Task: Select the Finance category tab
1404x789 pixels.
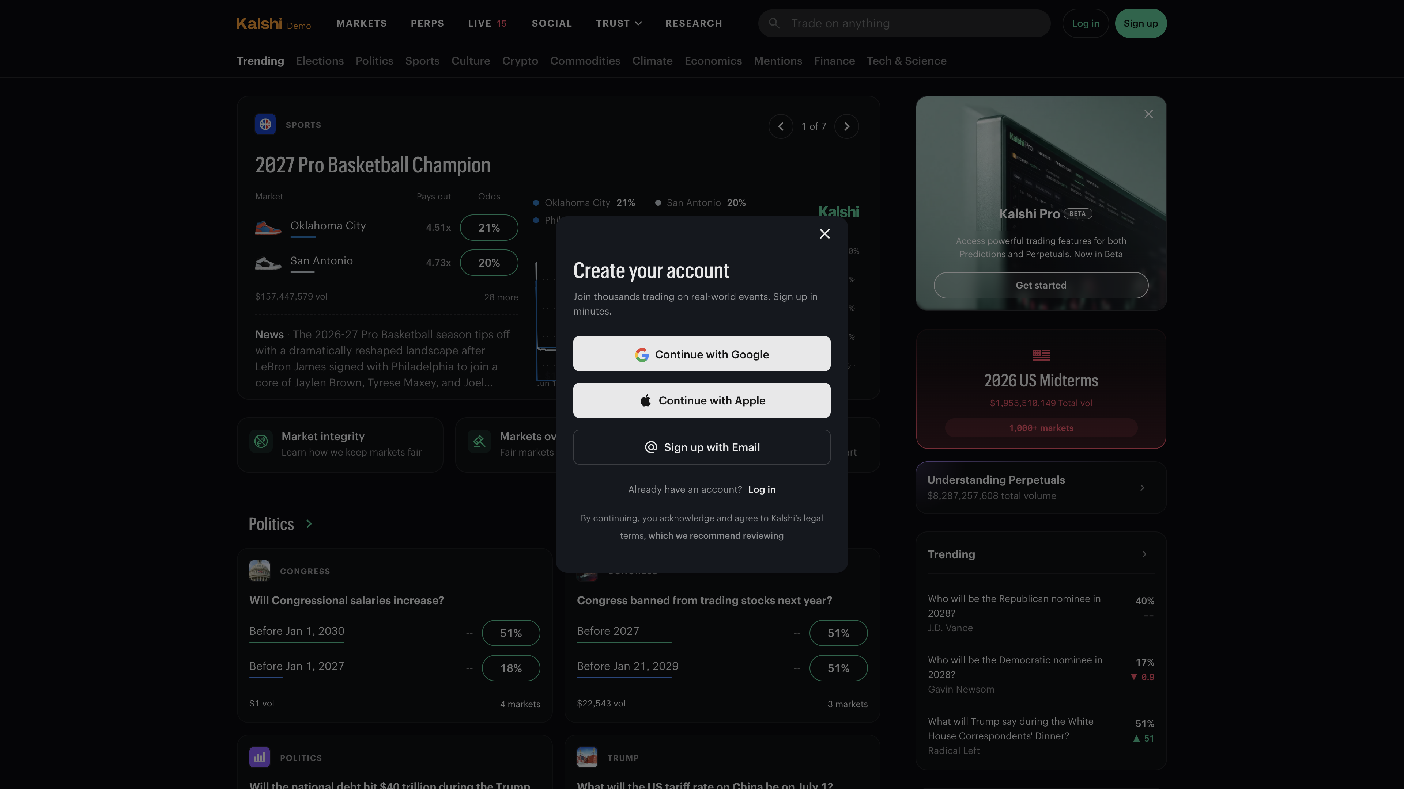Action: pyautogui.click(x=834, y=61)
